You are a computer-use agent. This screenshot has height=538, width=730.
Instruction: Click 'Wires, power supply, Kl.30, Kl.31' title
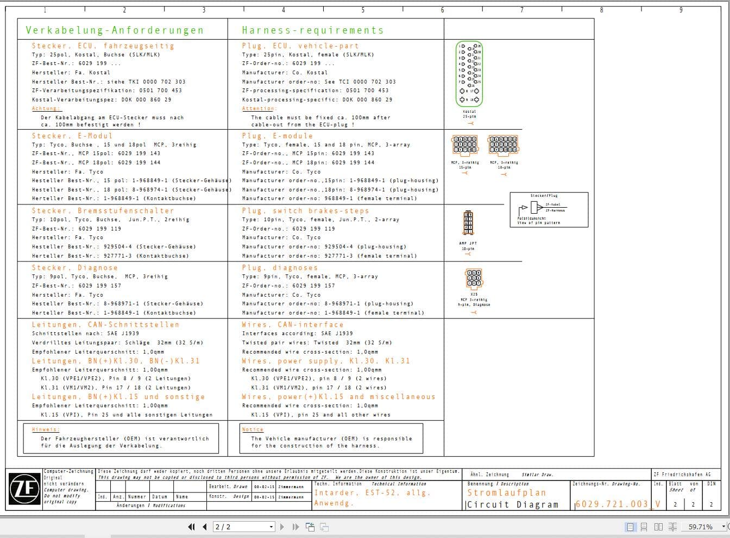(x=326, y=361)
